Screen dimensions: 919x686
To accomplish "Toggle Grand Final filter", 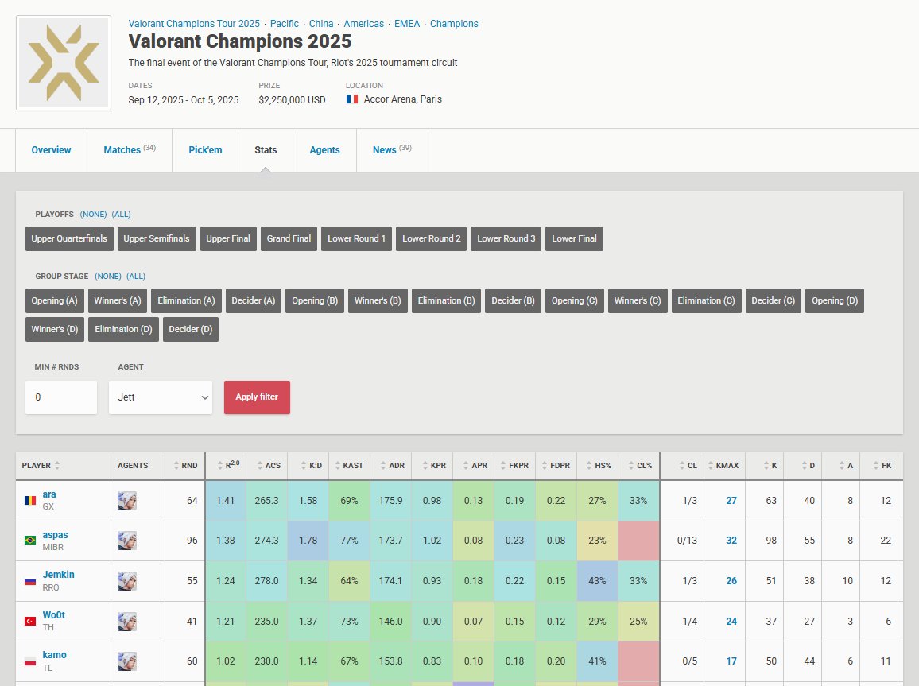I will pos(289,238).
